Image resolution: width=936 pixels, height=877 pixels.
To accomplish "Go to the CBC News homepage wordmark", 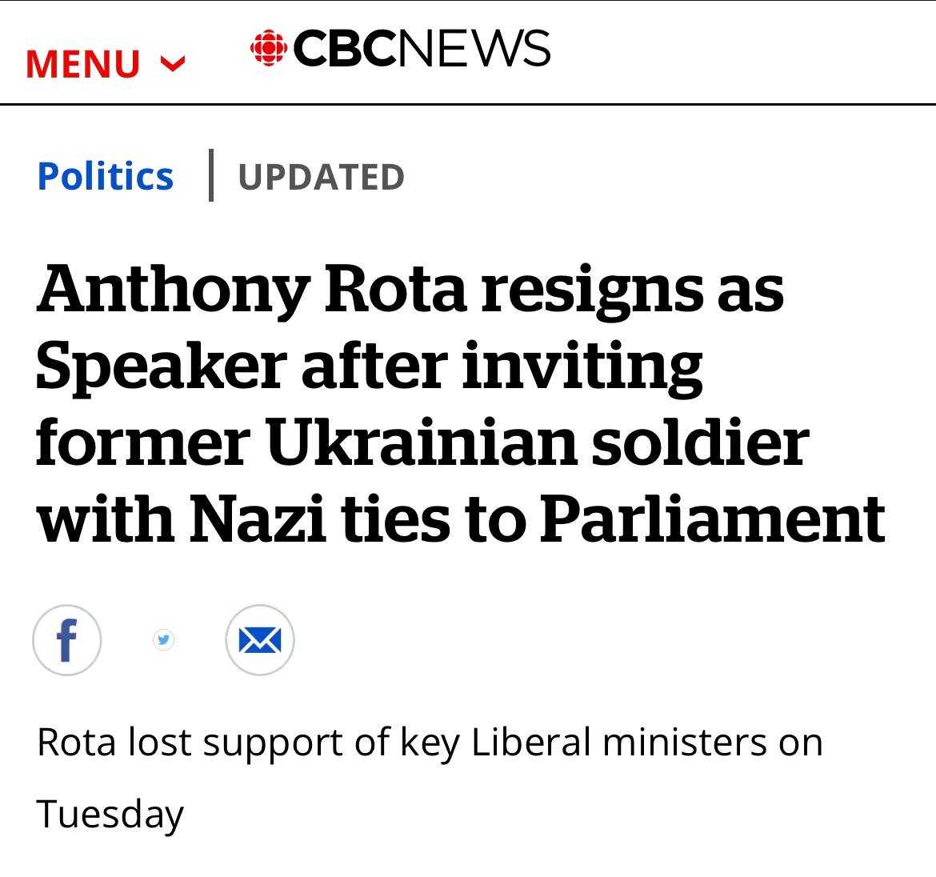I will click(401, 48).
